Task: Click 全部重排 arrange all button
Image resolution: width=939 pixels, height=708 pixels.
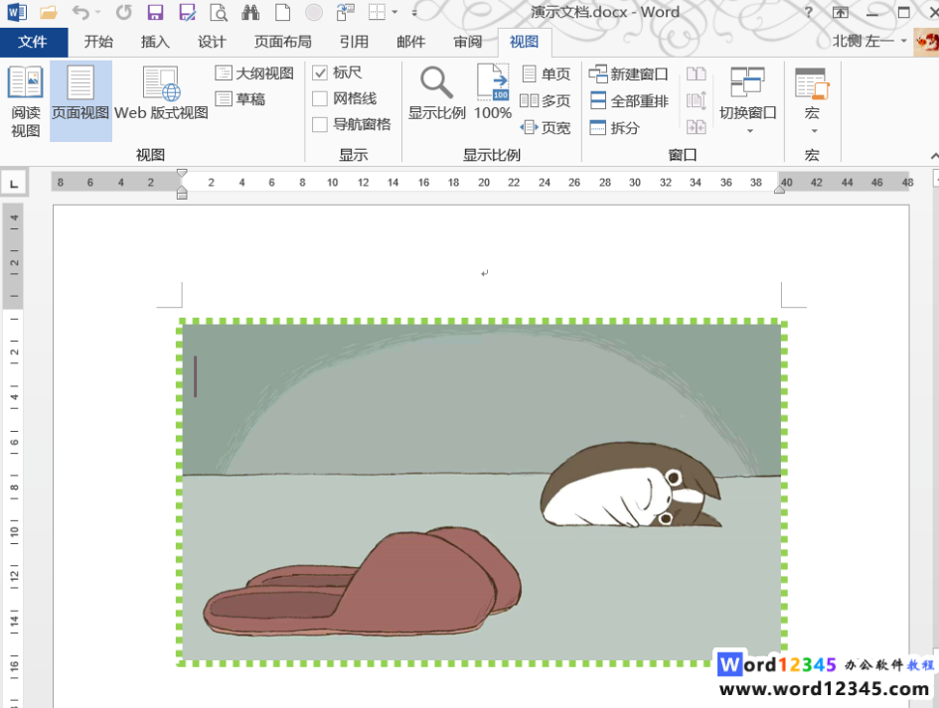Action: (628, 101)
